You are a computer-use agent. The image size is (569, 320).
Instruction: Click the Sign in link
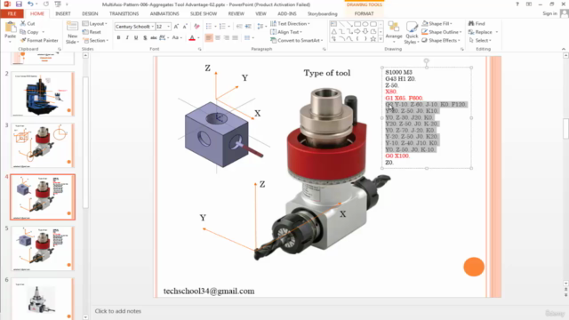(549, 13)
